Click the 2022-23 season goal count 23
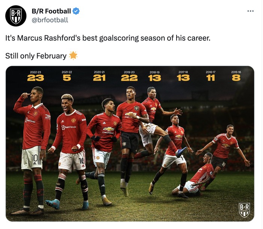Viewport: 263px width, 229px height. point(36,78)
